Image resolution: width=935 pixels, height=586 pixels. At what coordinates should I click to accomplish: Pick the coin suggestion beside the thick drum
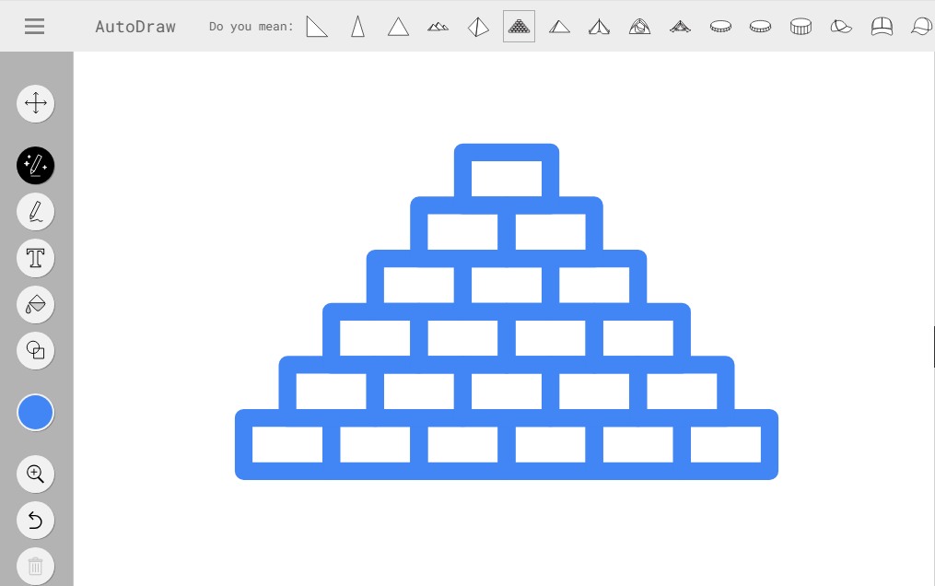[760, 27]
